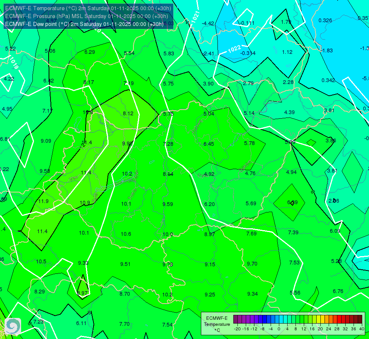Click the -0.314 temperature value
Viewport: 369px width, 339px height.
248,53
